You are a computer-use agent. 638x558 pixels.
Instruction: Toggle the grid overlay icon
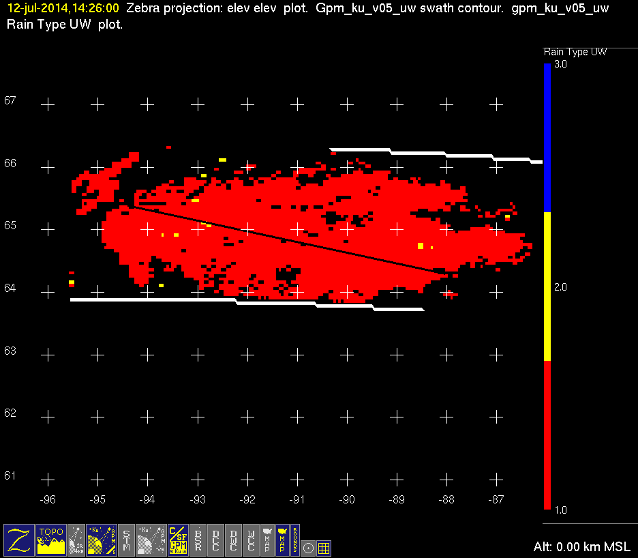click(324, 547)
